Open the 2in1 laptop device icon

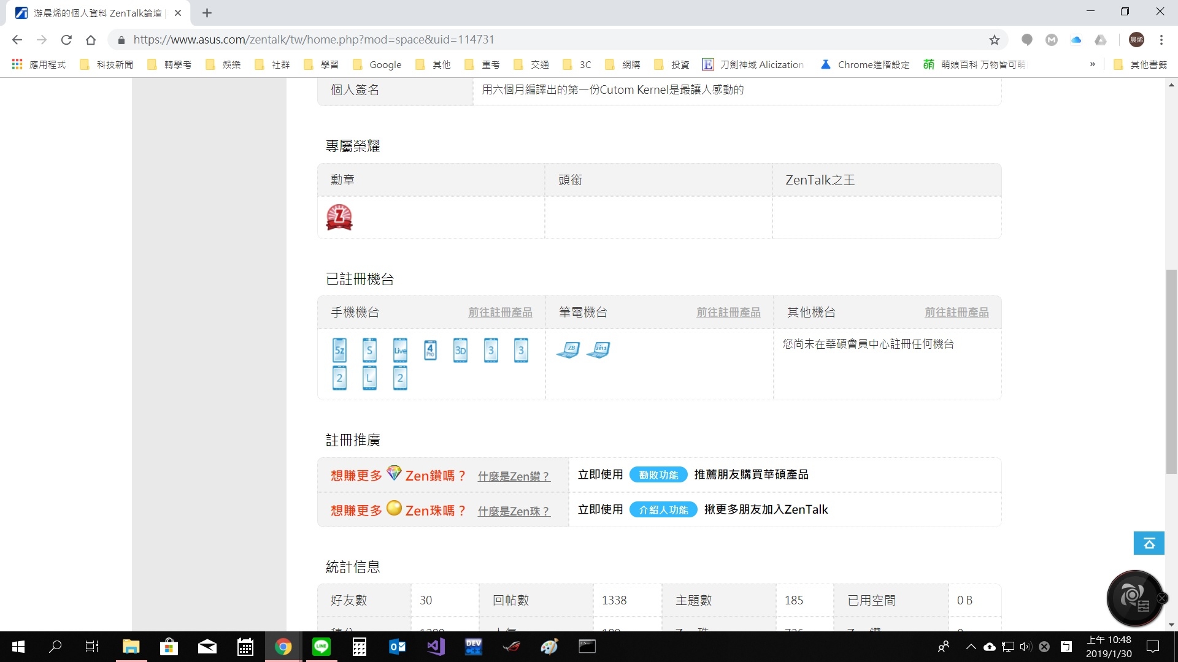pos(598,349)
